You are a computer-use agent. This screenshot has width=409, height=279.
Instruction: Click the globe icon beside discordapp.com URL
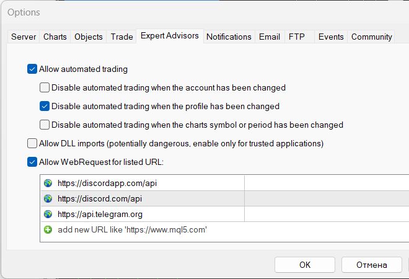pos(48,184)
